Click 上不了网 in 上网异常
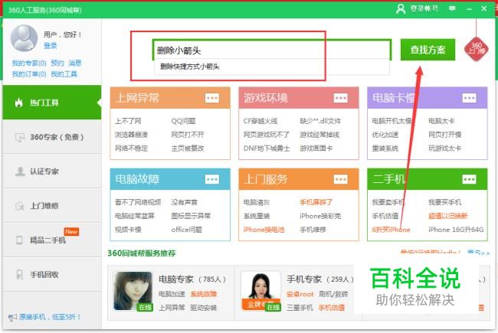This screenshot has height=333, width=498. click(x=128, y=121)
